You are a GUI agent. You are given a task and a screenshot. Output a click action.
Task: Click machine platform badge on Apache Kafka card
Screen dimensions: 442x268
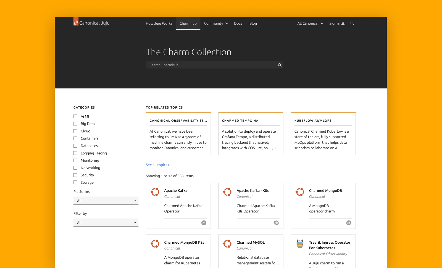coord(204,223)
